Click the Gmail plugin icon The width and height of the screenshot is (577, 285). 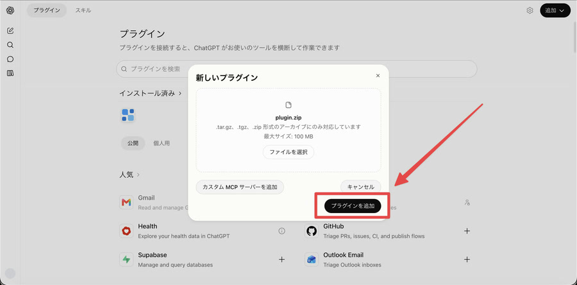(126, 202)
